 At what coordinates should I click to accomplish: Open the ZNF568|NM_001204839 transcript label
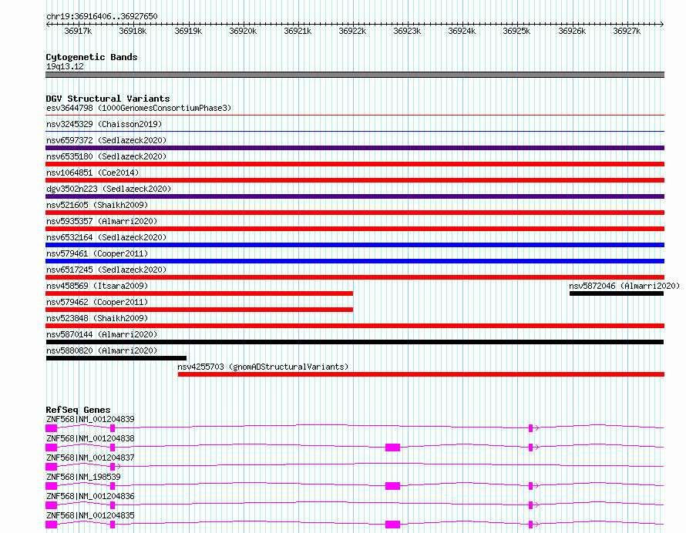[x=90, y=419]
